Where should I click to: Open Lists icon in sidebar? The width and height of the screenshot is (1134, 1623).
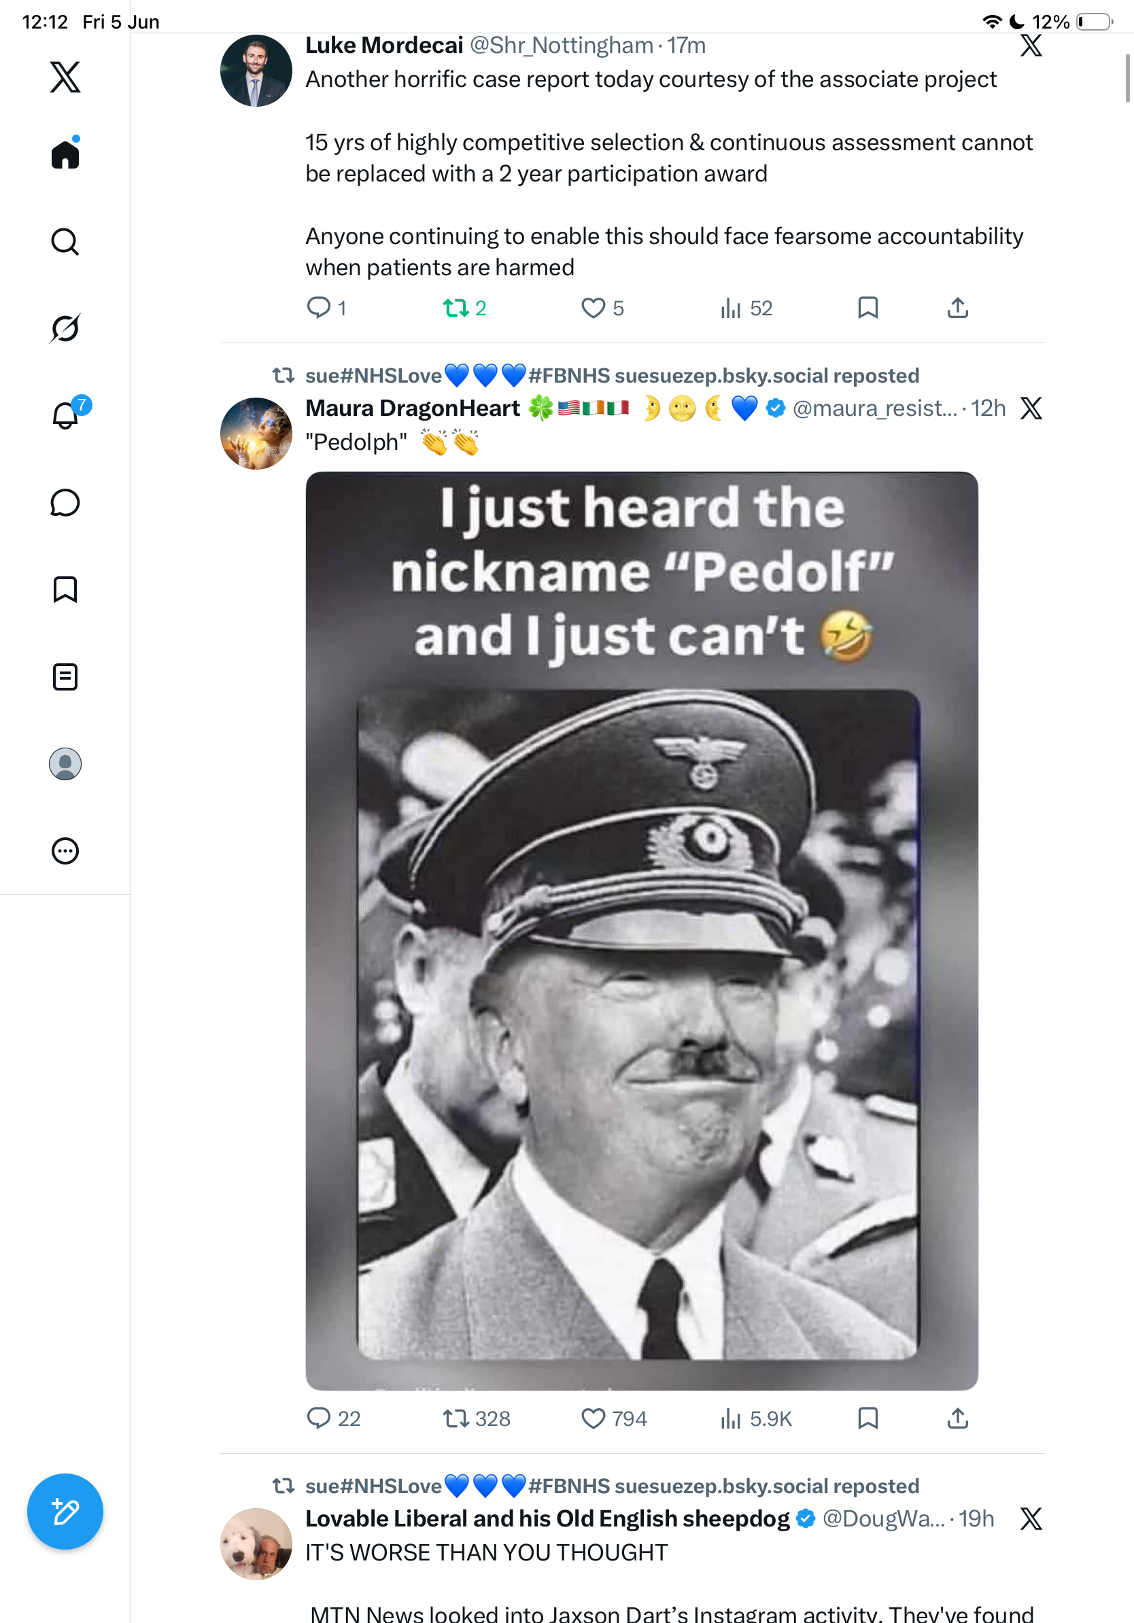65,676
